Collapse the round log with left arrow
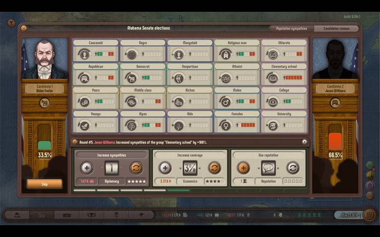380x237 pixels. pyautogui.click(x=75, y=142)
